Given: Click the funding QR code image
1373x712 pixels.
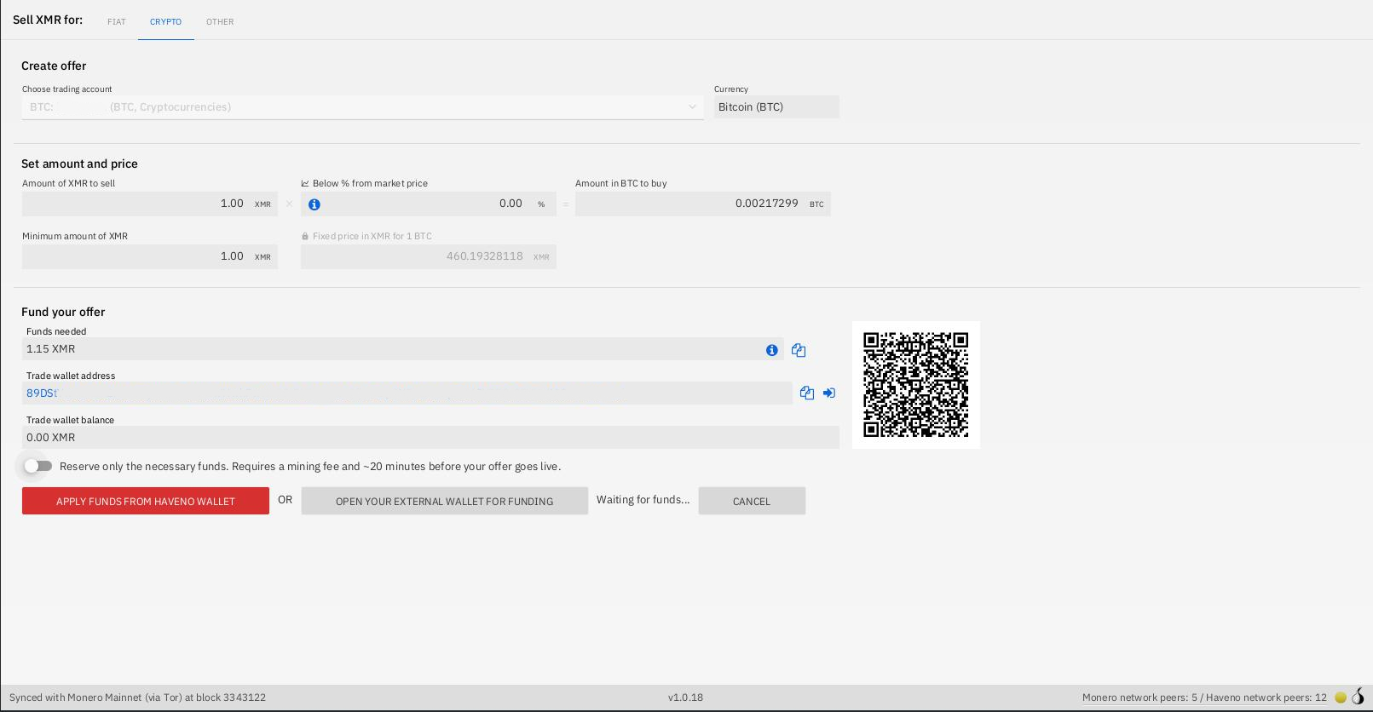Looking at the screenshot, I should 916,385.
